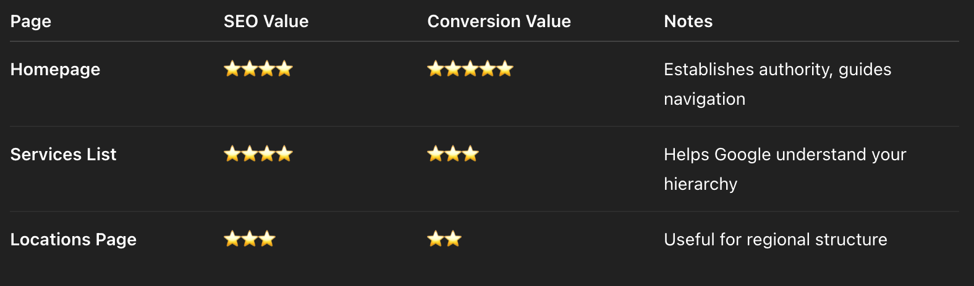
Task: Click the "Useful for regional structure" note
Action: point(775,240)
